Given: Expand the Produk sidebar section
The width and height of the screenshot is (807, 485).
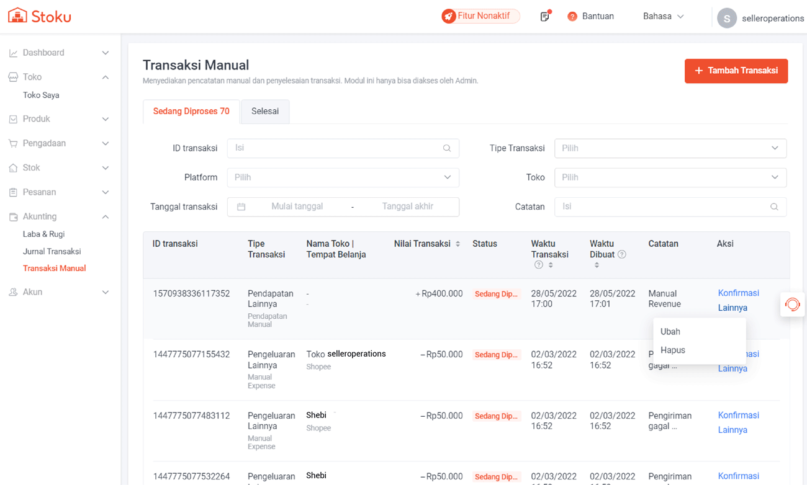Looking at the screenshot, I should click(x=59, y=119).
